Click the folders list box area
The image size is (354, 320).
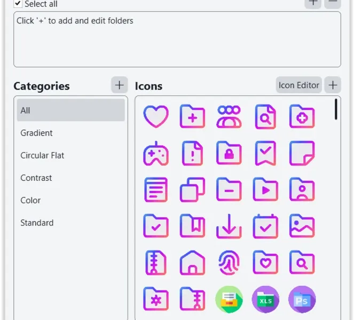pos(177,39)
